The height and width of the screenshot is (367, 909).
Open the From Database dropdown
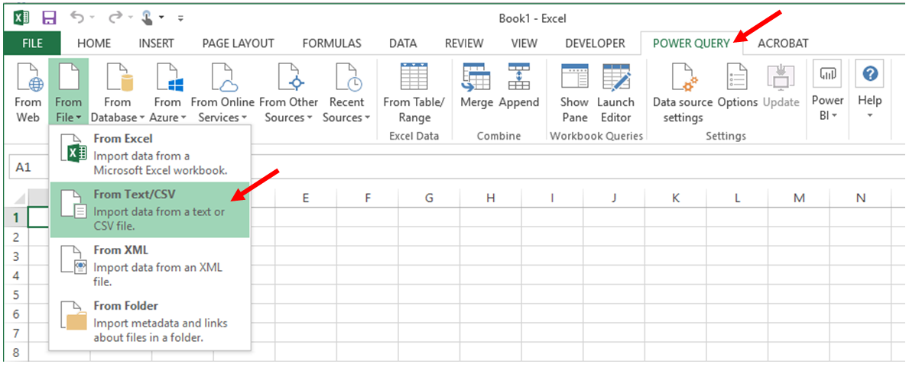pyautogui.click(x=118, y=92)
